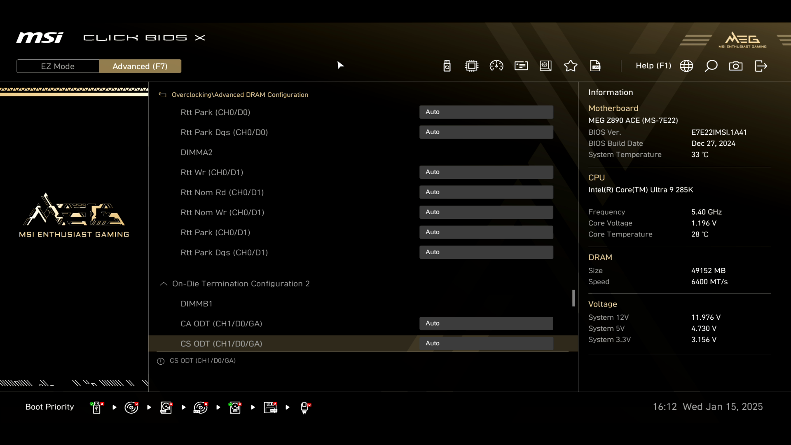Open the overclocking gauge icon
The height and width of the screenshot is (445, 791).
click(496, 66)
